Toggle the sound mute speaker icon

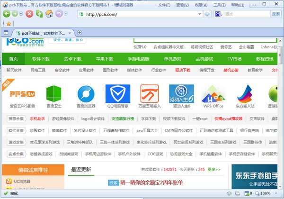(229, 193)
